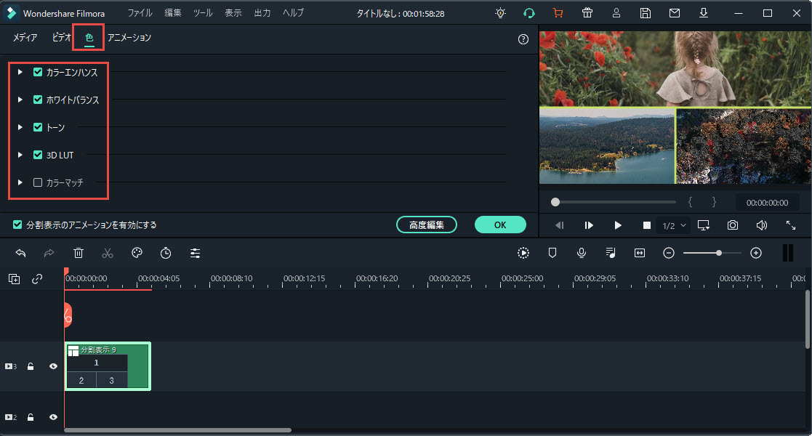Enter fullscreen preview mode
This screenshot has height=436, width=812.
click(791, 225)
